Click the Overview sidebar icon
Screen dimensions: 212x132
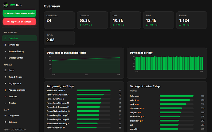(6, 38)
